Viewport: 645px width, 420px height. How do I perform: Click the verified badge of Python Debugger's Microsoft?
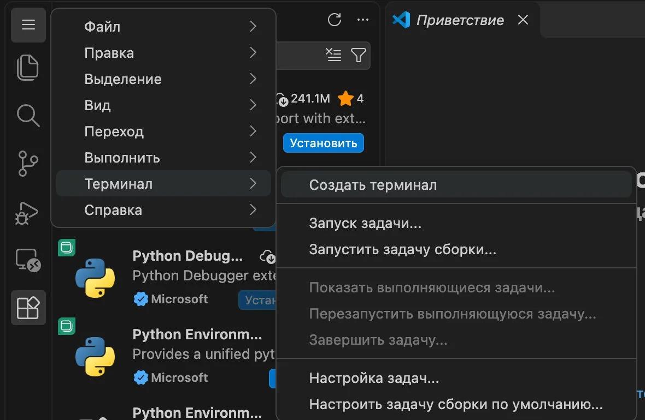[x=140, y=299]
